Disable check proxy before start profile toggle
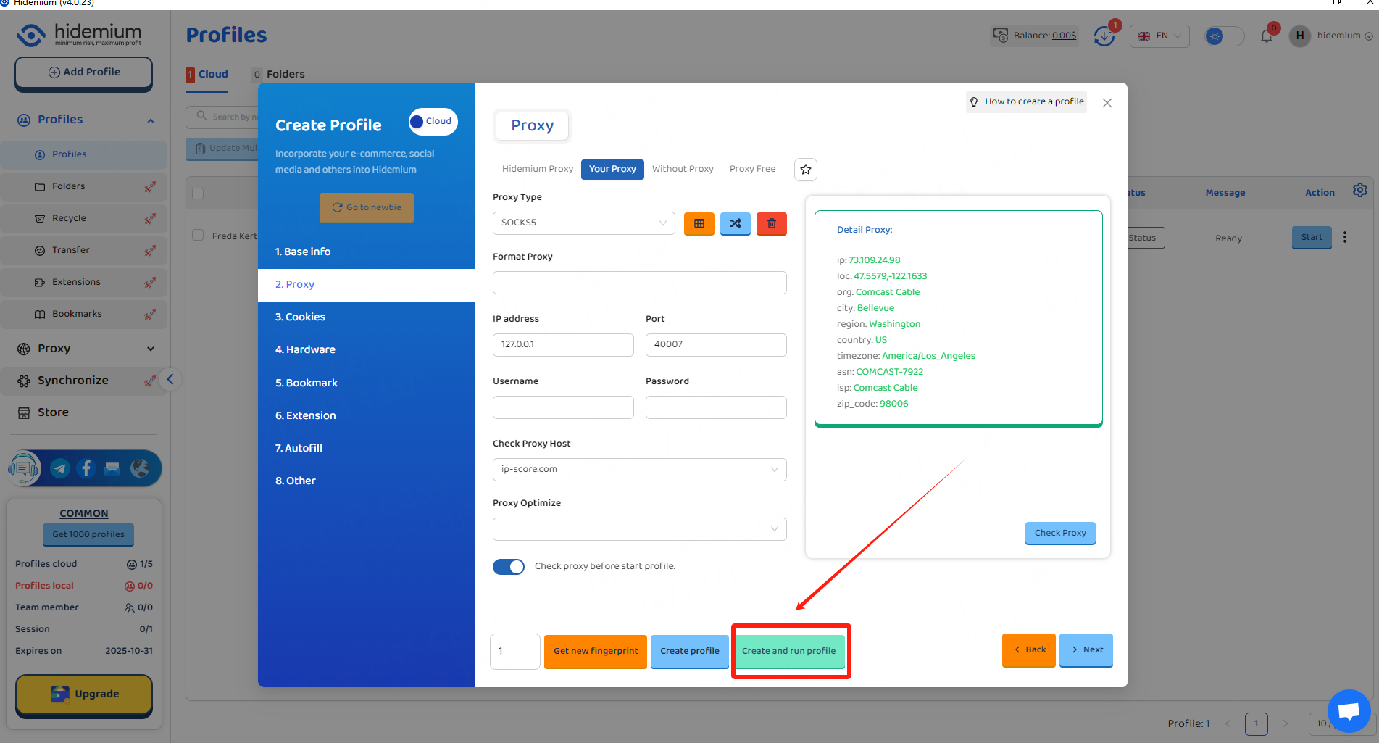 [509, 567]
